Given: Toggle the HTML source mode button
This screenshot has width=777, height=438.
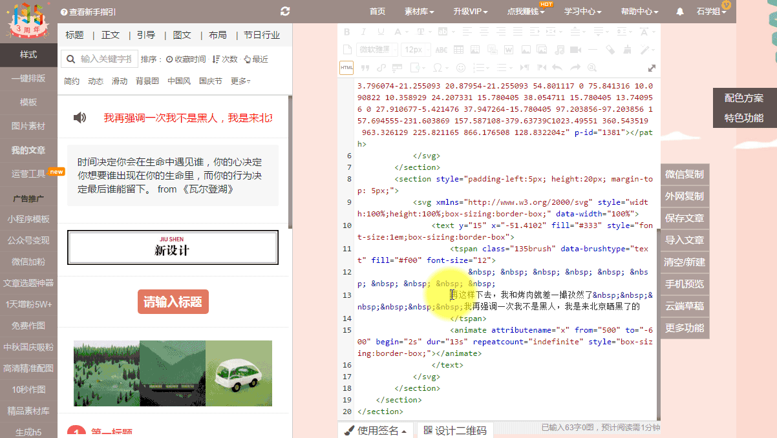Looking at the screenshot, I should (x=346, y=68).
